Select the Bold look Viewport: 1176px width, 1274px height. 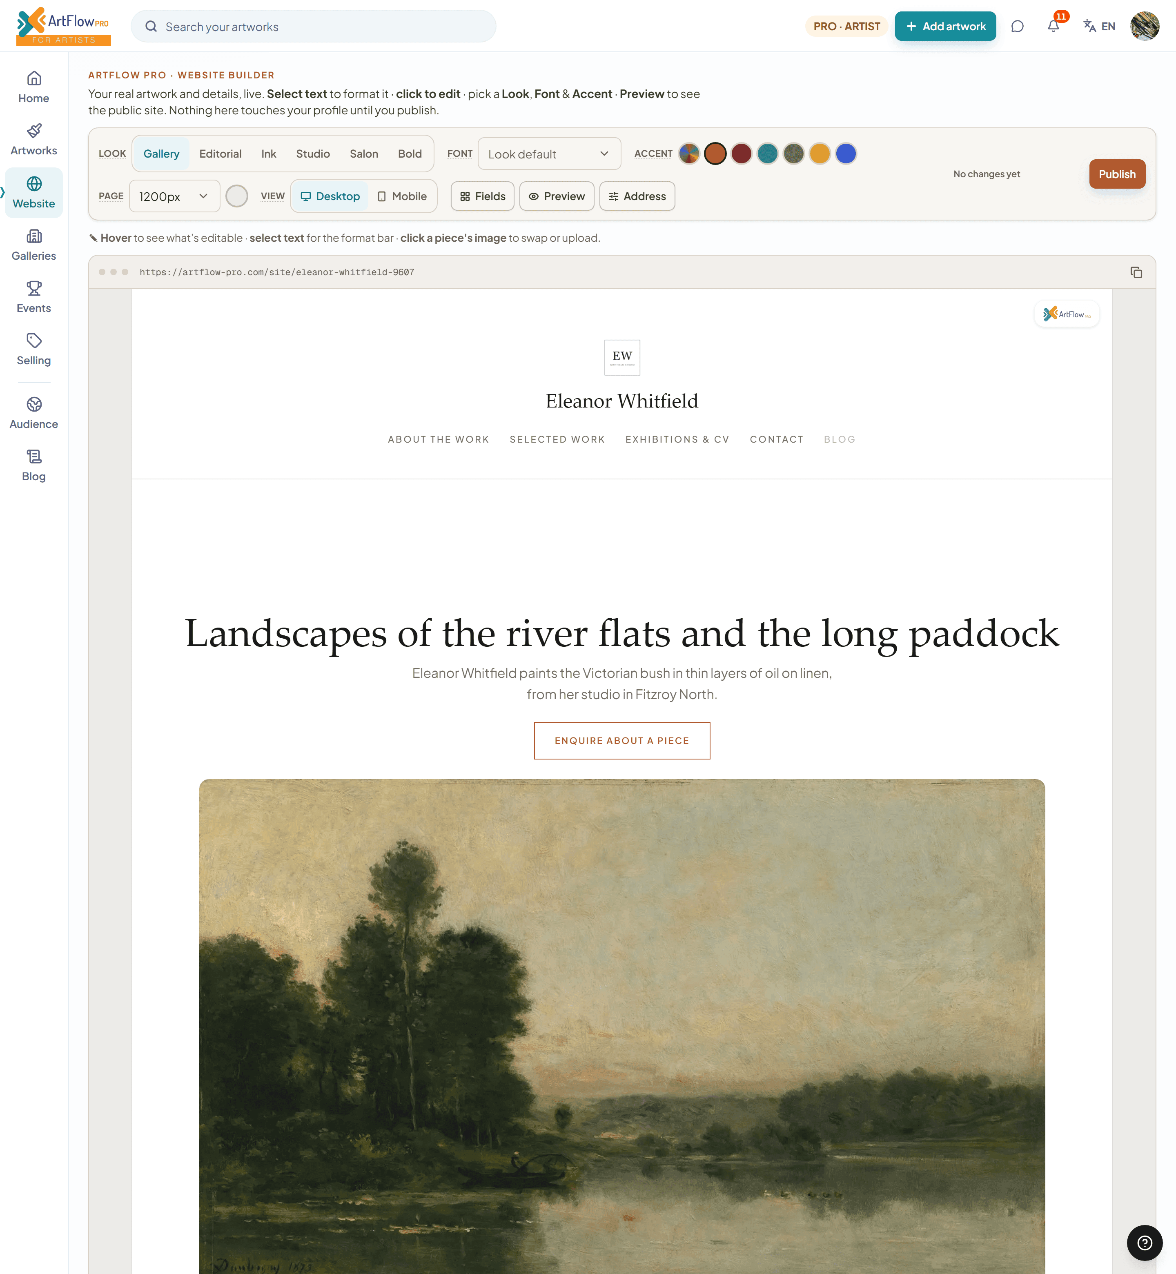[410, 154]
